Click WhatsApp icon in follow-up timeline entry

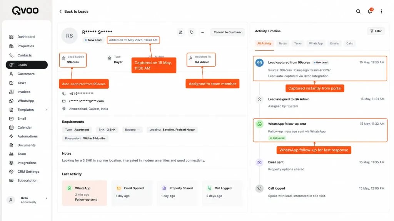tap(259, 124)
